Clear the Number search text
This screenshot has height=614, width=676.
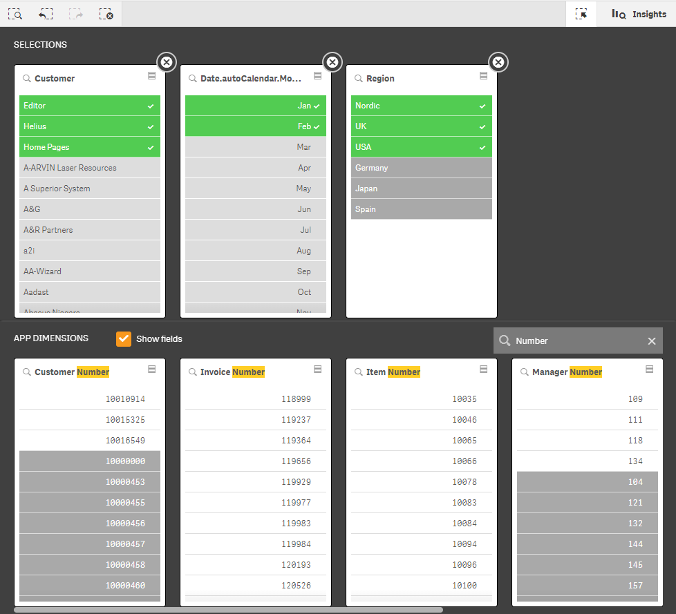pyautogui.click(x=651, y=340)
